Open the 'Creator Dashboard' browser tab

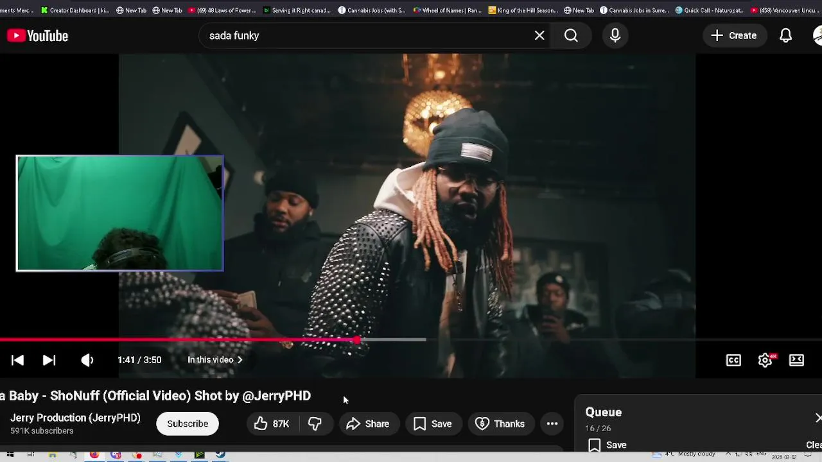pyautogui.click(x=74, y=10)
